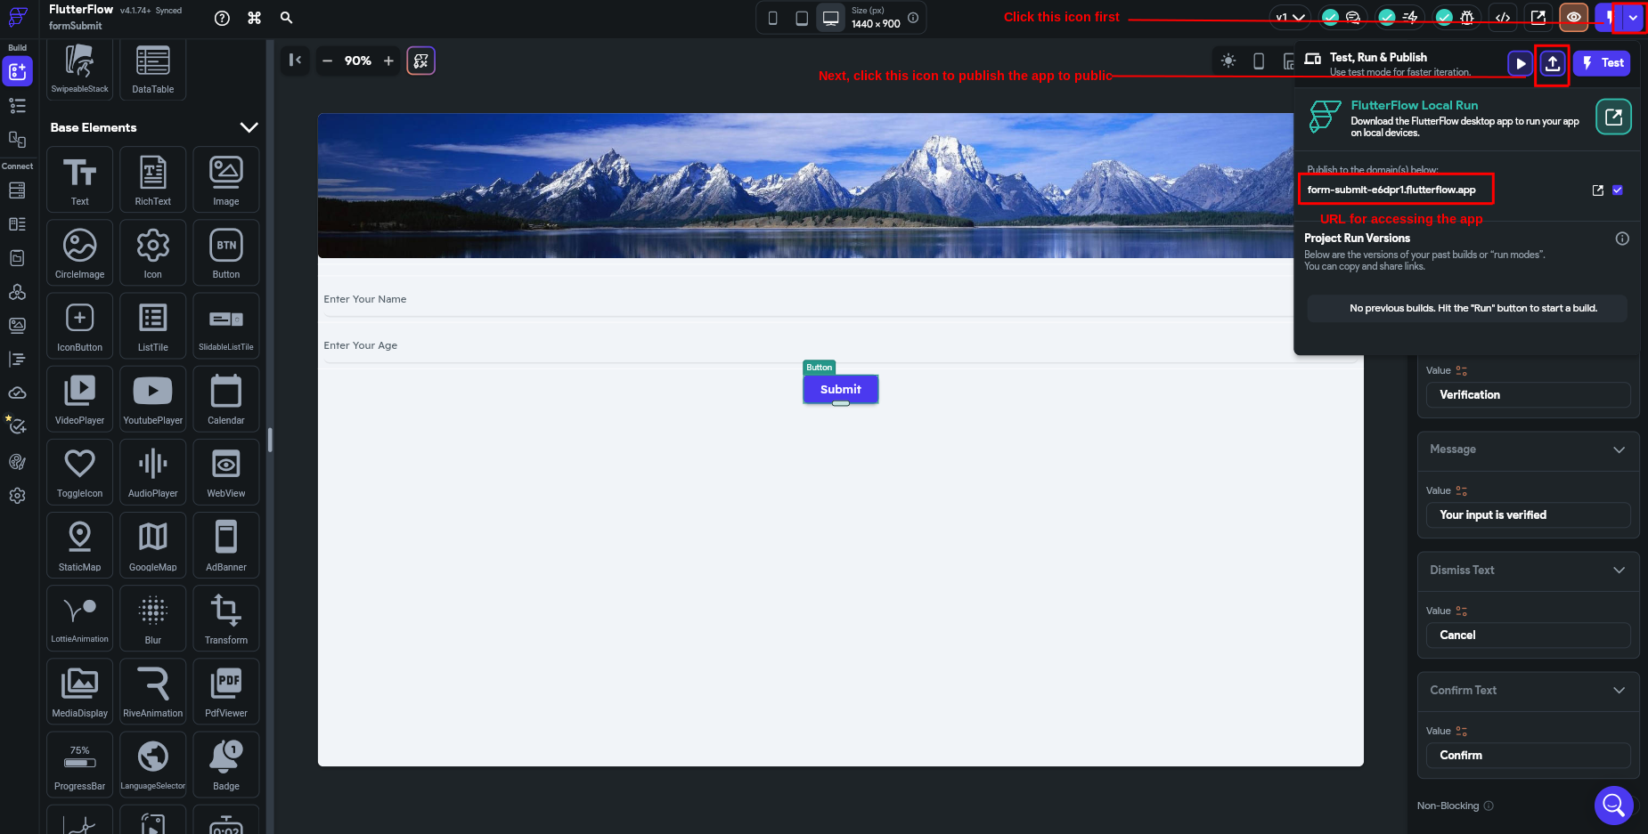Pick the GoogleMap widget icon

tap(152, 544)
